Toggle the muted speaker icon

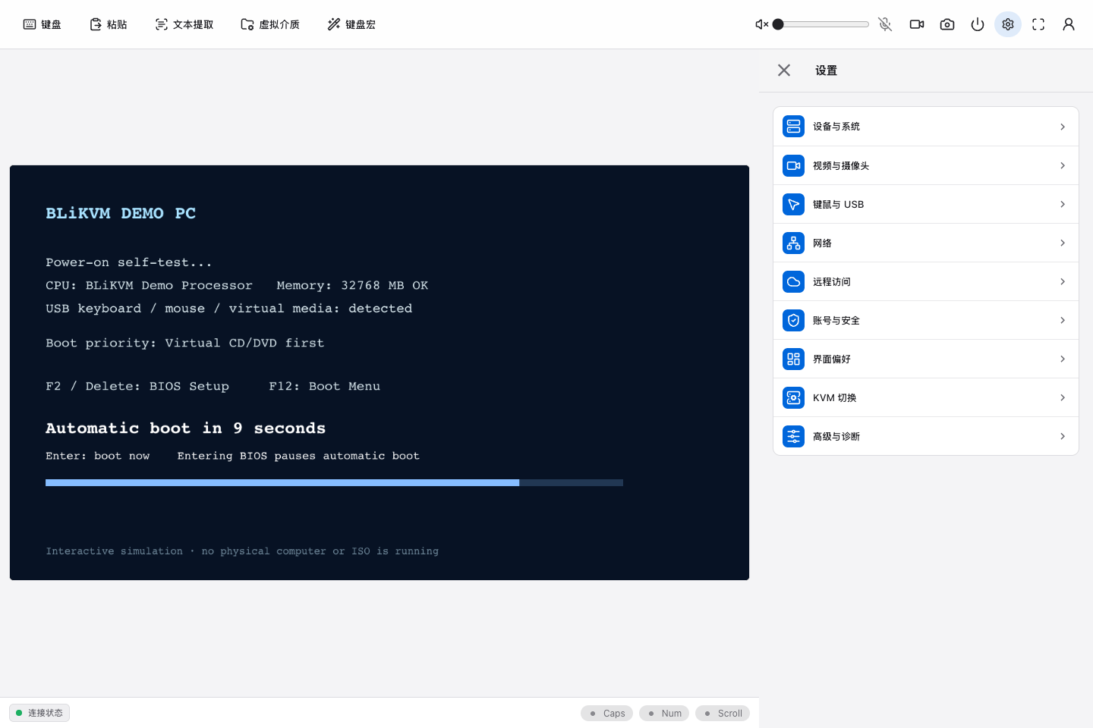click(762, 24)
